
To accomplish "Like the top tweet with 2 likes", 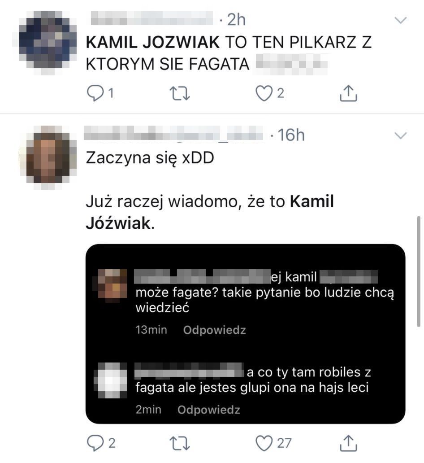I will pyautogui.click(x=264, y=94).
